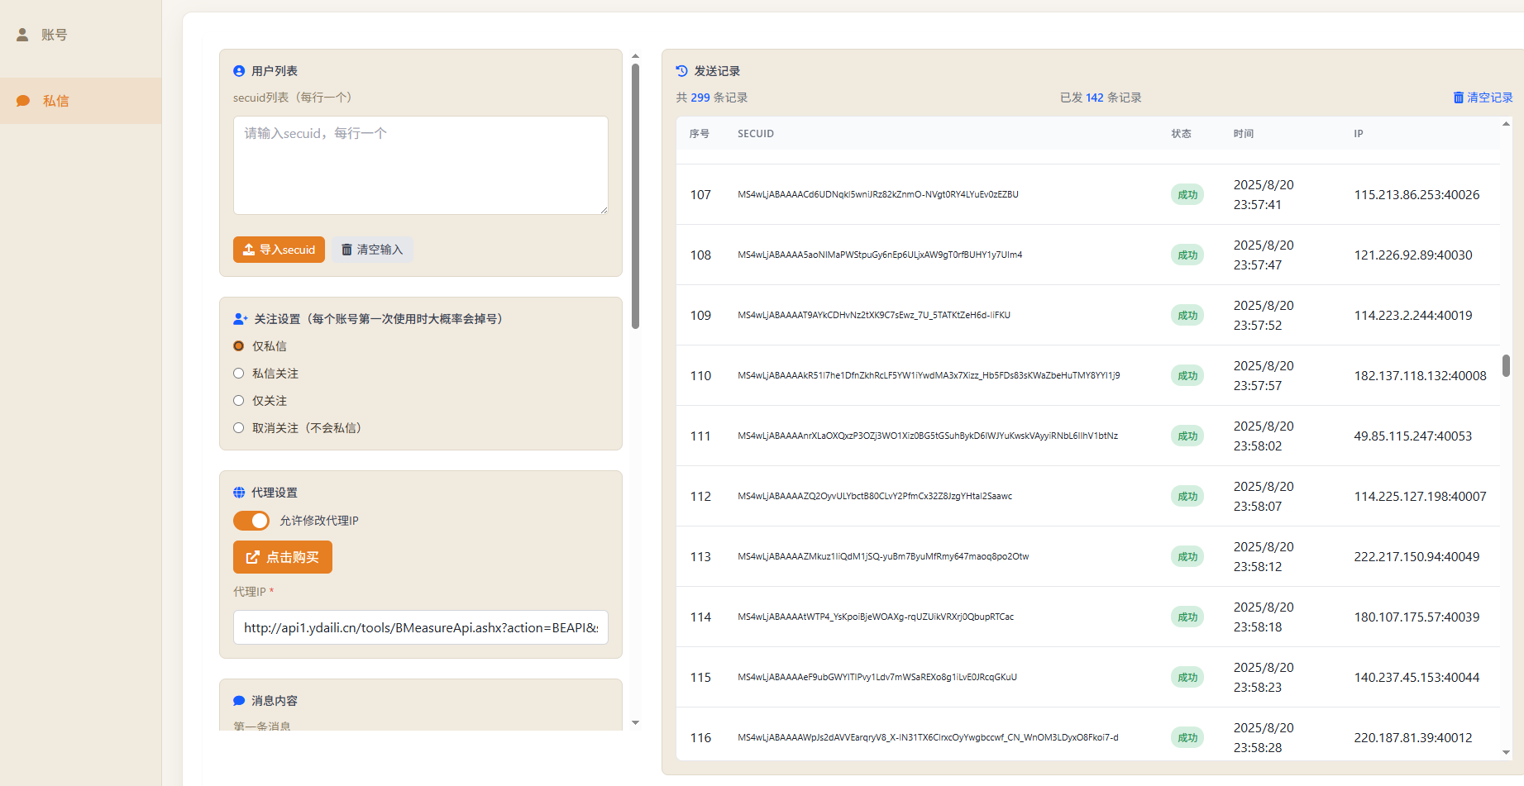Click the globe icon beside 代理设置

click(x=239, y=493)
